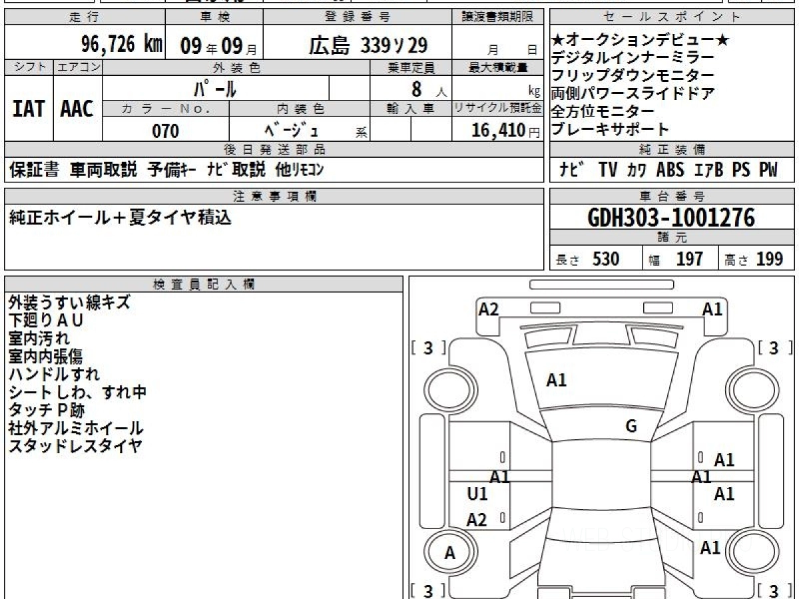Screen dimensions: 799x599
Task: Click the 下廻りAU inspector note
Action: tap(46, 321)
